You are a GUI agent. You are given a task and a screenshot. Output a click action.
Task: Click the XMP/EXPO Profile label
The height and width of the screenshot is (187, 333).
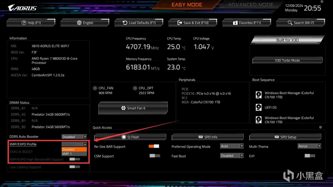(23, 144)
